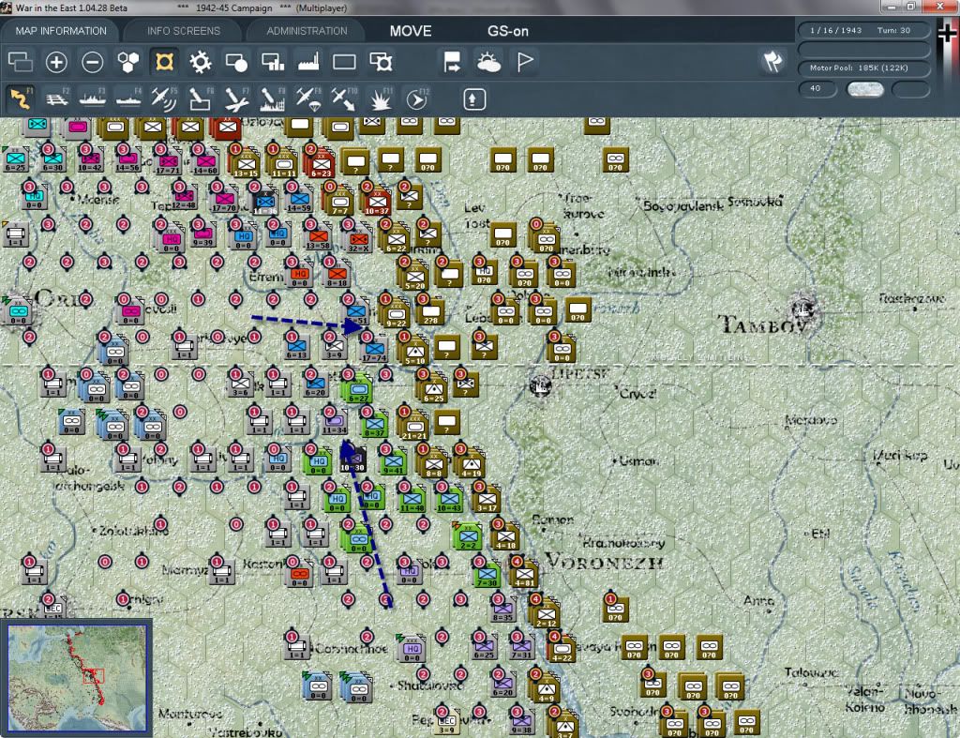
Task: Zoom out the map with the minus icon
Action: click(x=93, y=62)
